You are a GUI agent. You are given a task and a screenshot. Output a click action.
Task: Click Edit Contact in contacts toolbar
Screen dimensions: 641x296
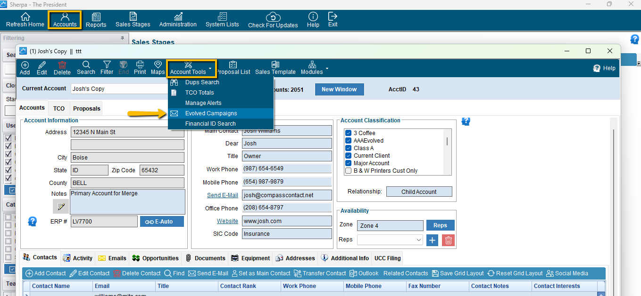(90, 273)
